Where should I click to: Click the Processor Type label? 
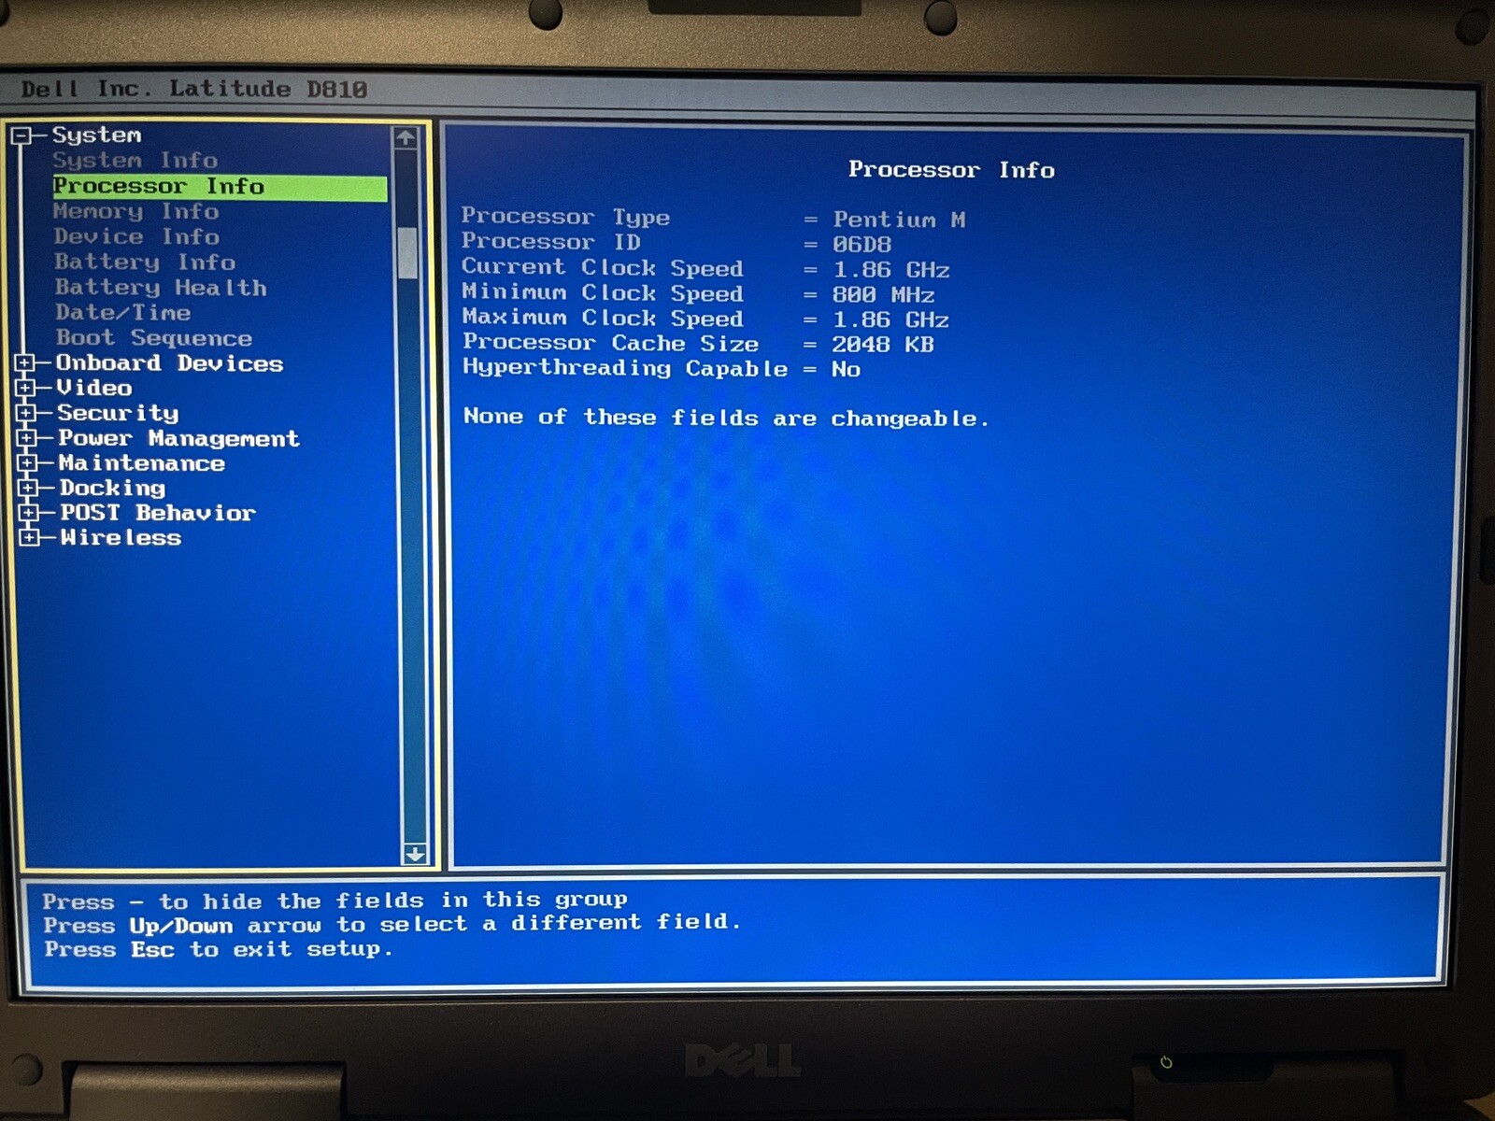(565, 217)
